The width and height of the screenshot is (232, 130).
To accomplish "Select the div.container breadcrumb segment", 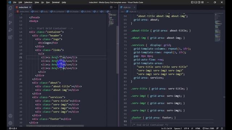I will 57,12.
